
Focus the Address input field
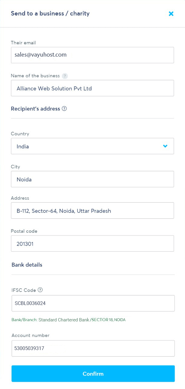click(x=92, y=211)
